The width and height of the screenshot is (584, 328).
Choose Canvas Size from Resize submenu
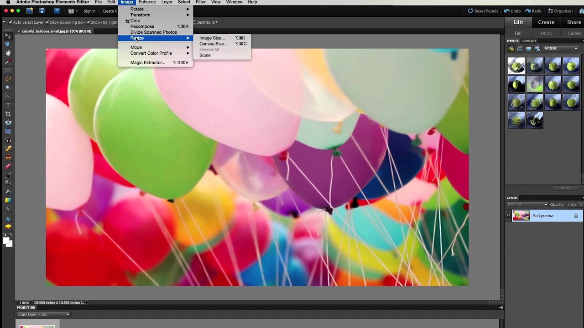coord(222,44)
